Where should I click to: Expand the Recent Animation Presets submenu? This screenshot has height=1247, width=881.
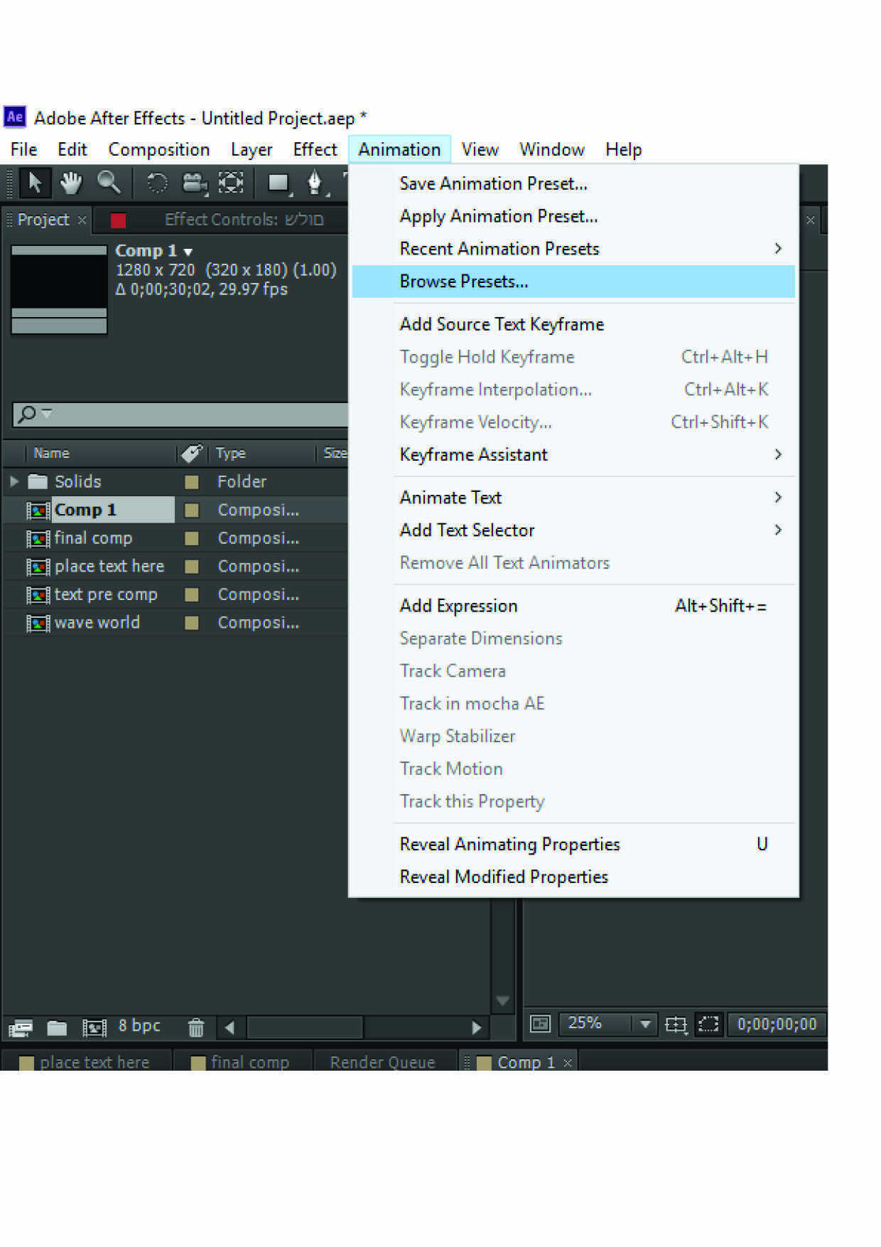tap(778, 248)
